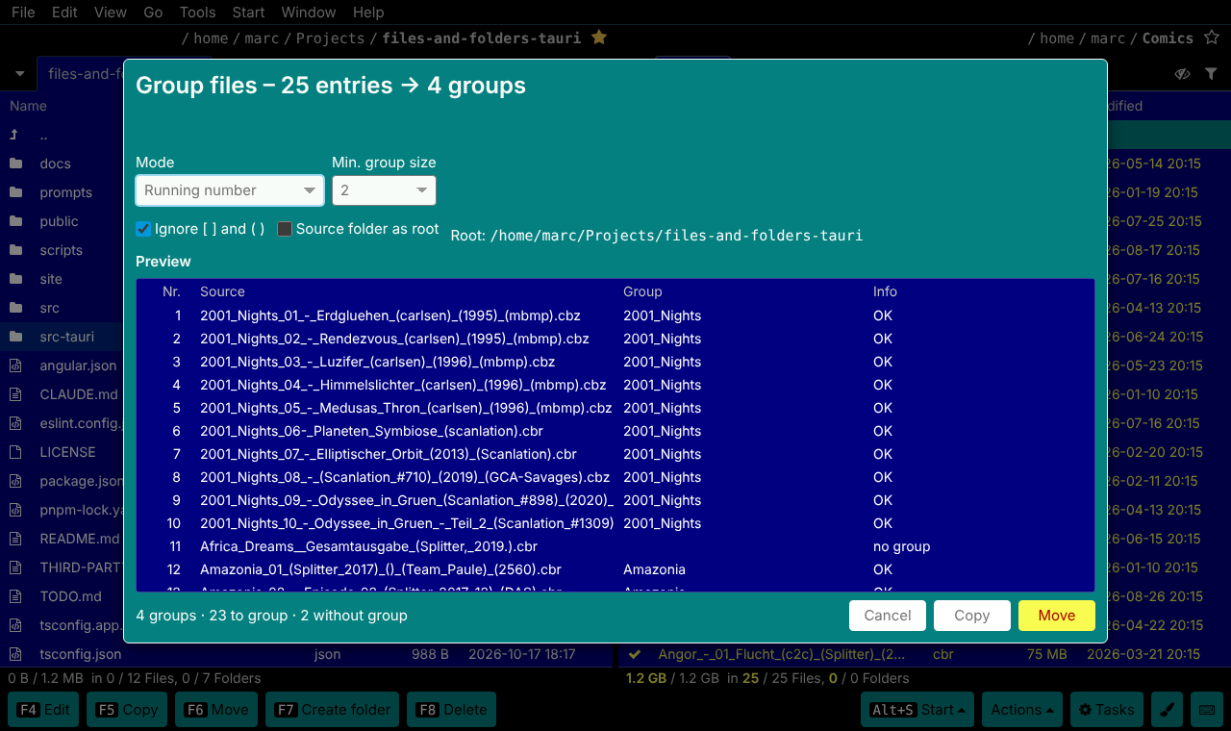1231x731 pixels.
Task: Click the Name column header in left panel
Action: 28,106
